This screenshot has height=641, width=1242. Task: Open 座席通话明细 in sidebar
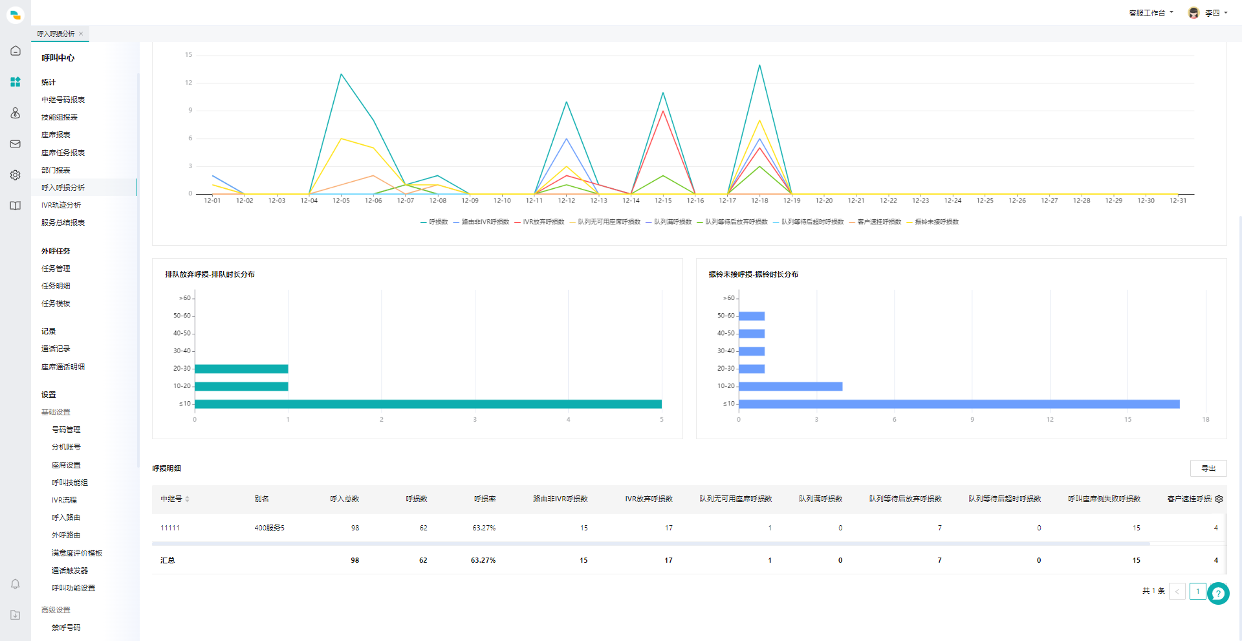click(63, 367)
